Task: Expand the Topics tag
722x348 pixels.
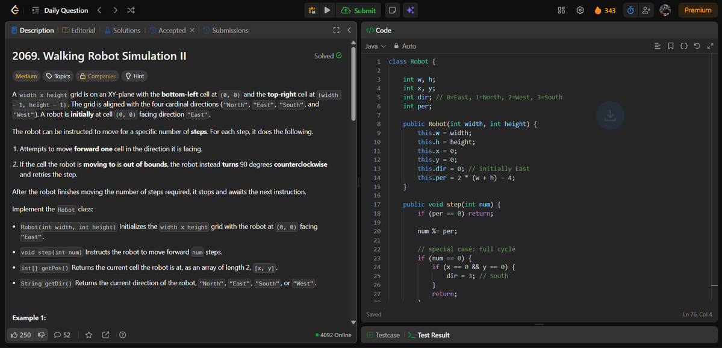Action: [x=58, y=76]
